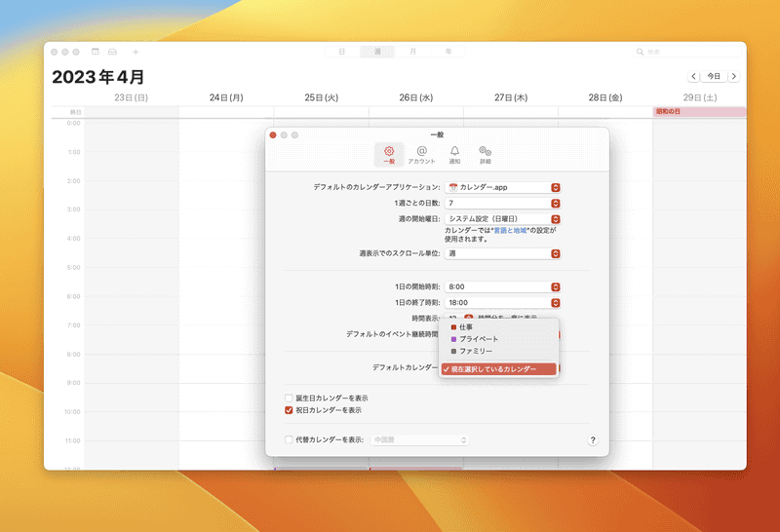Click the 昭和の日 holiday event
Screen dimensions: 780x532
699,112
